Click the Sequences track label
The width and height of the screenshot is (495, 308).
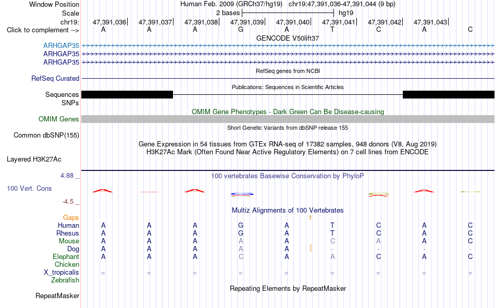[62, 94]
